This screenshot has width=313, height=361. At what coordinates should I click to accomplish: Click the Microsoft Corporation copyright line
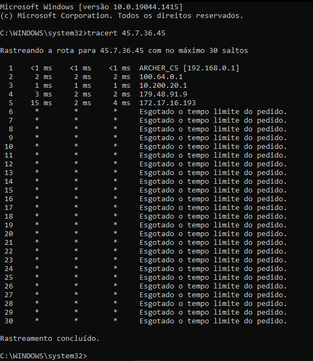pos(121,16)
